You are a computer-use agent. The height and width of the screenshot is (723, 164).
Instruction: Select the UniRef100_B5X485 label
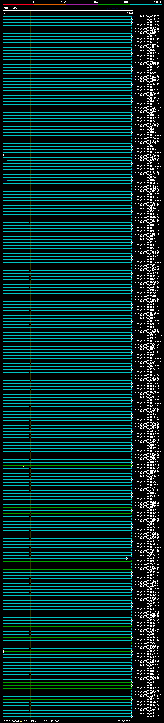coord(147,177)
